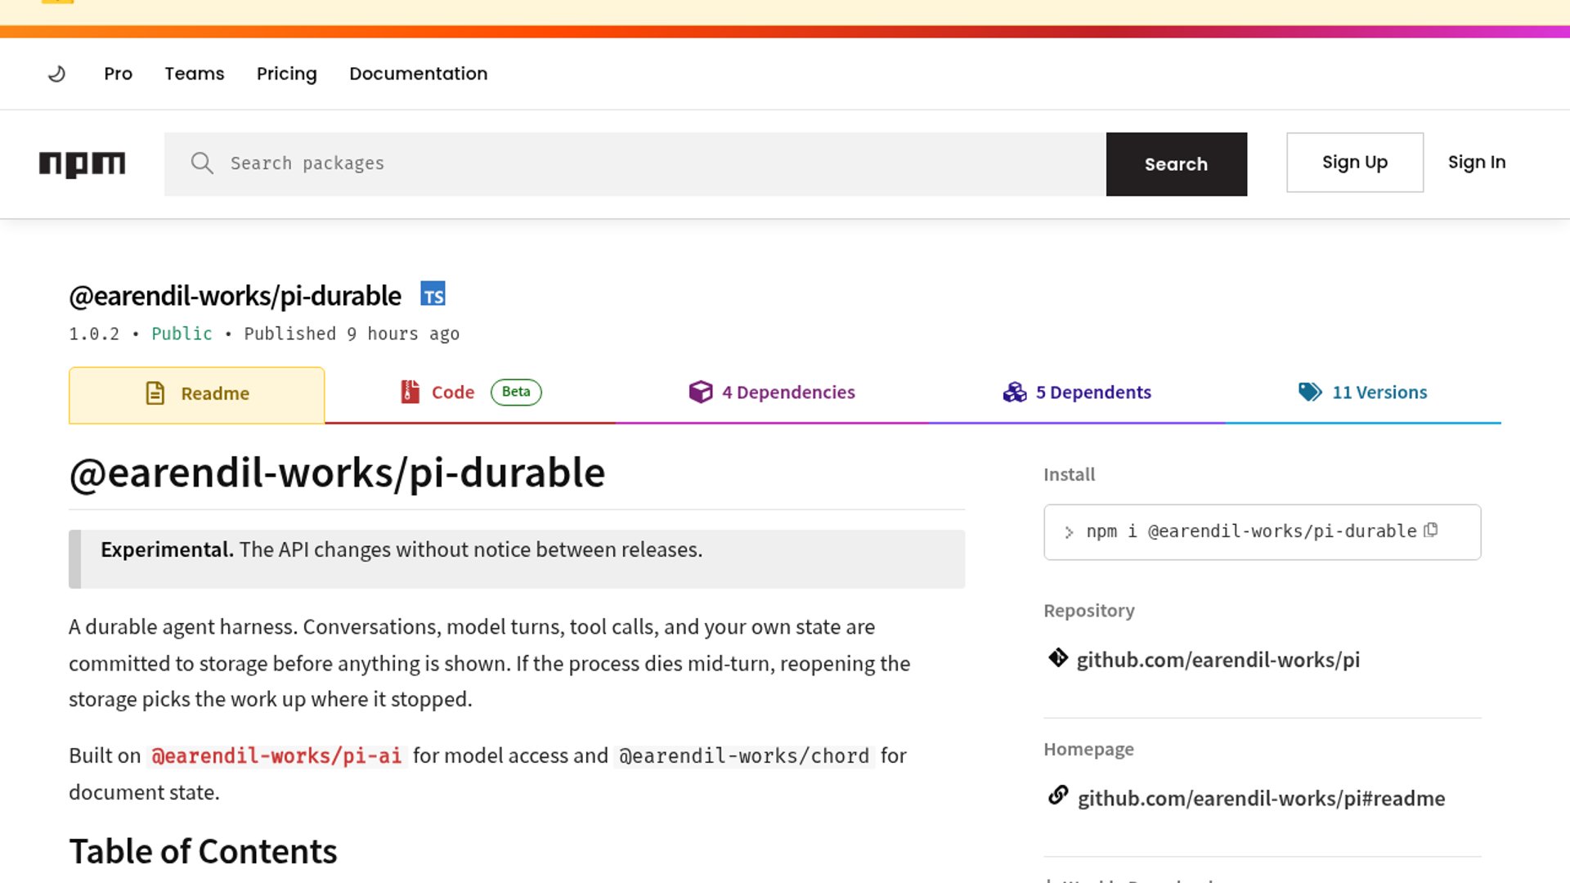Click the Pro navigation link
Viewport: 1570px width, 883px height.
coord(118,74)
